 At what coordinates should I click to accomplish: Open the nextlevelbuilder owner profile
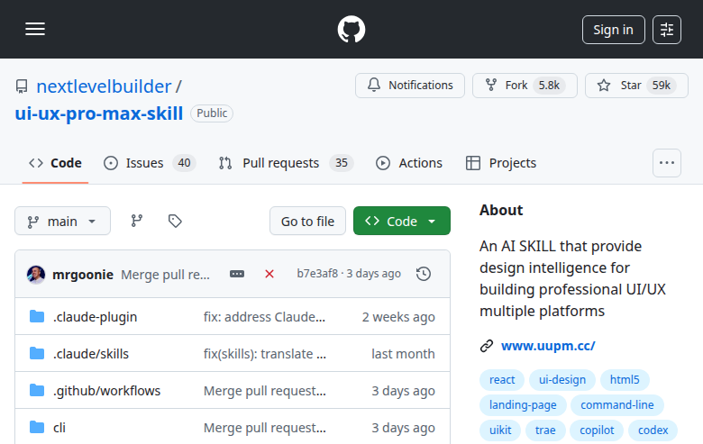(104, 86)
